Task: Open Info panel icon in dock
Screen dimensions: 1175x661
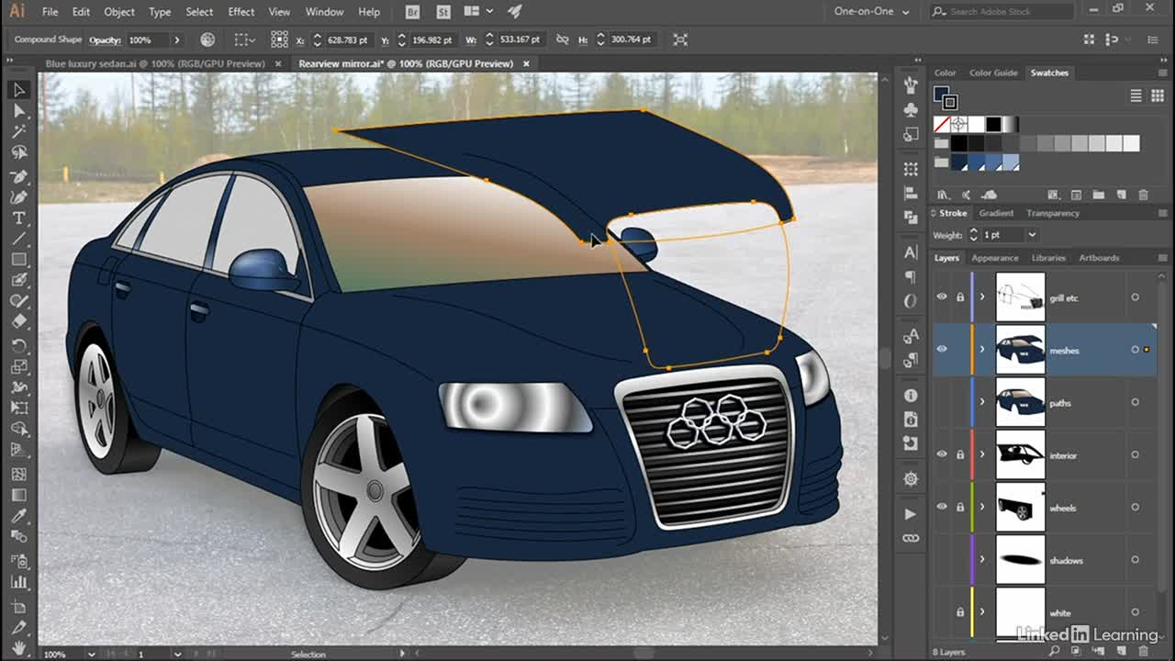Action: tap(911, 395)
